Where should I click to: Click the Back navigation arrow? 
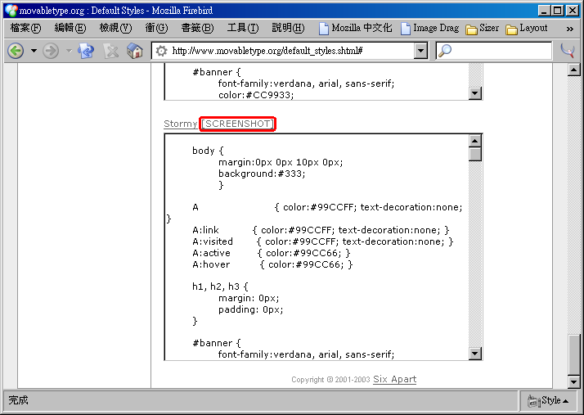click(16, 51)
